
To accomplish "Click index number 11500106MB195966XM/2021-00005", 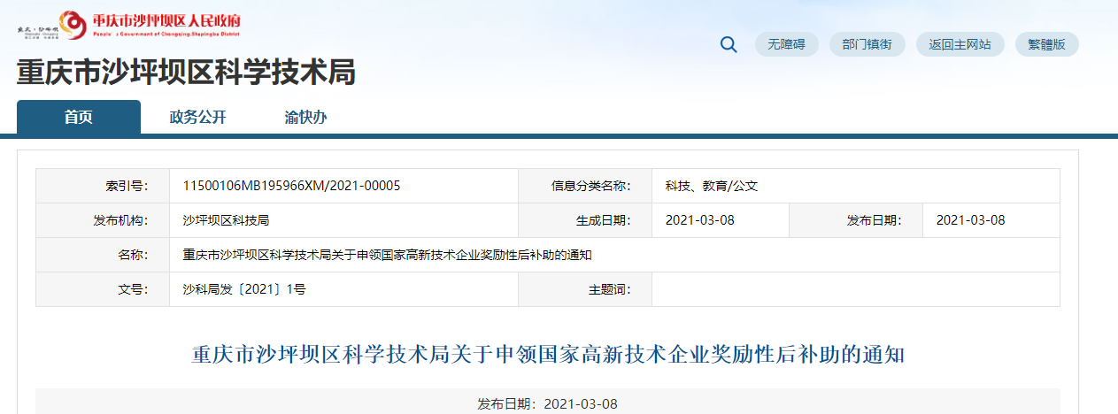I will 291,186.
